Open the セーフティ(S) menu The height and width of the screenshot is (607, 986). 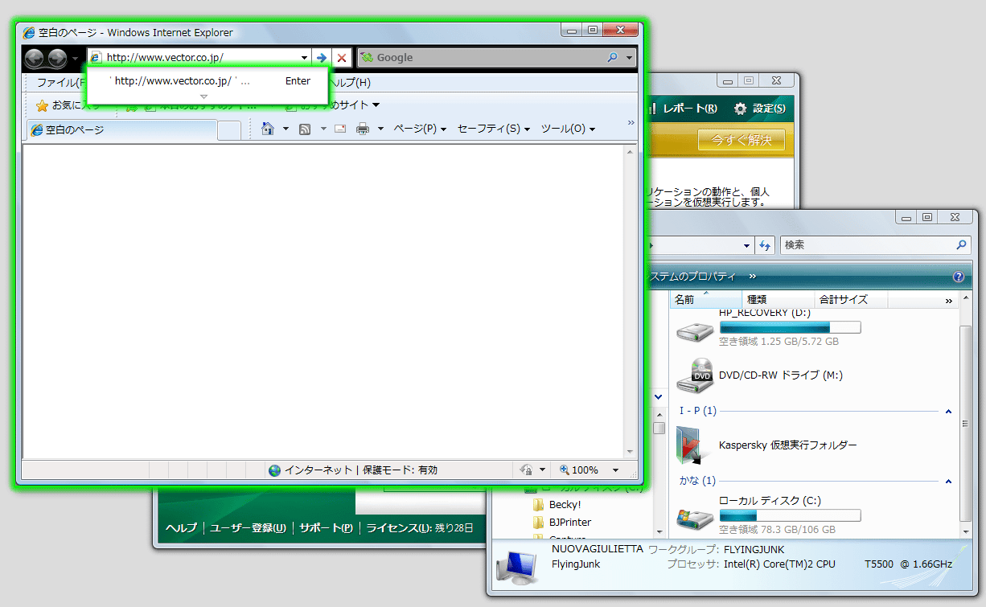click(494, 129)
